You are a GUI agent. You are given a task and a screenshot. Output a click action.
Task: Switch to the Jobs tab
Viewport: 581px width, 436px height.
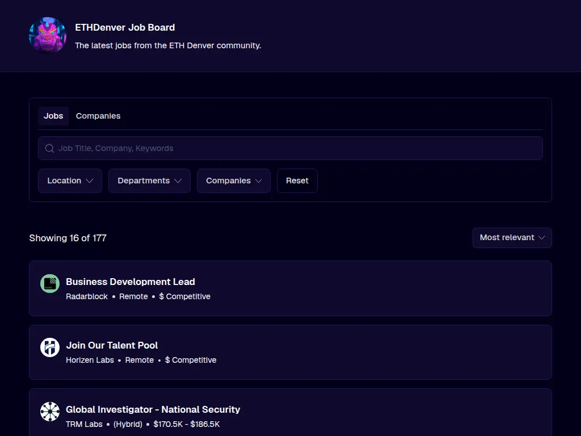(x=53, y=116)
